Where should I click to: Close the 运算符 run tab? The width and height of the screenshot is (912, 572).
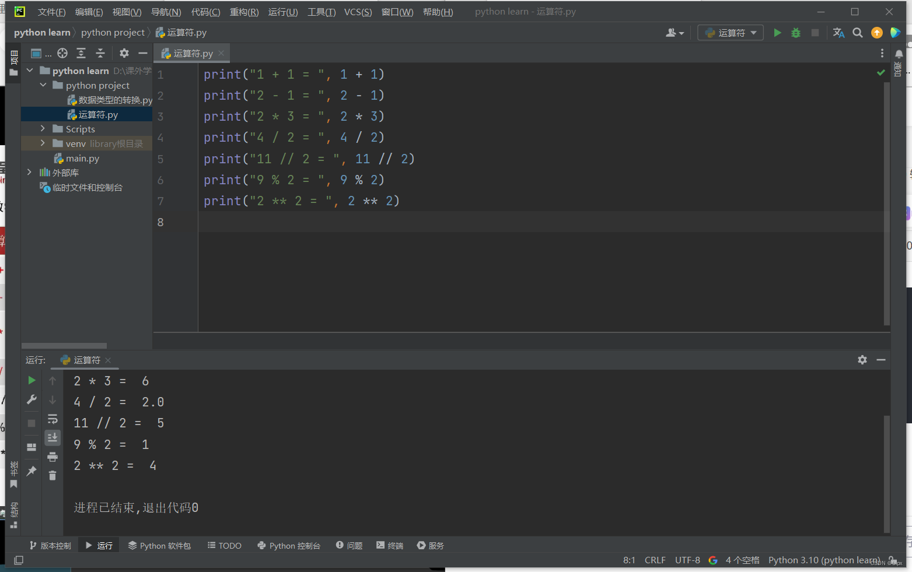108,360
